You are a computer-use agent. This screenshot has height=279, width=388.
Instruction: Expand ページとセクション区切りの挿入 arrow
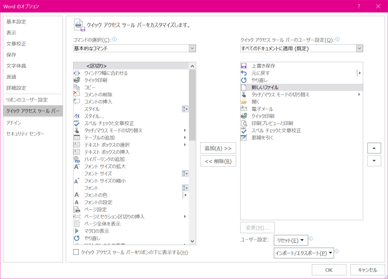(185, 216)
